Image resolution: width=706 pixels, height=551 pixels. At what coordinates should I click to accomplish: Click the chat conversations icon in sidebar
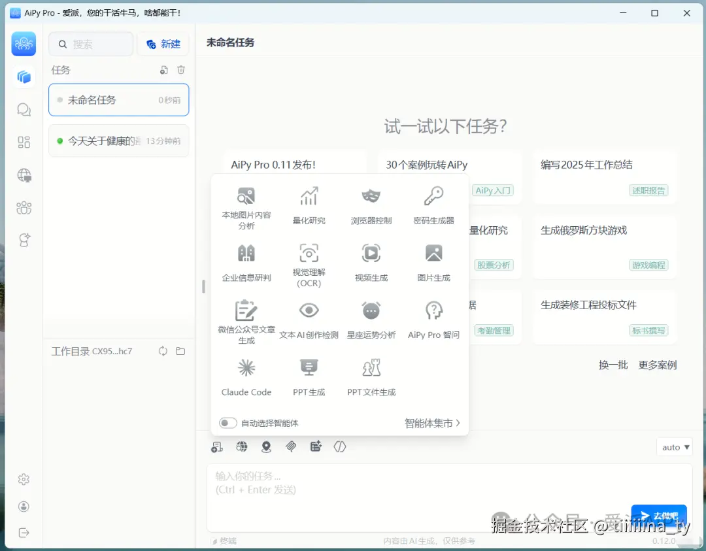click(x=24, y=109)
